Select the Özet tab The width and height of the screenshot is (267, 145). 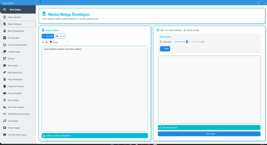click(160, 30)
